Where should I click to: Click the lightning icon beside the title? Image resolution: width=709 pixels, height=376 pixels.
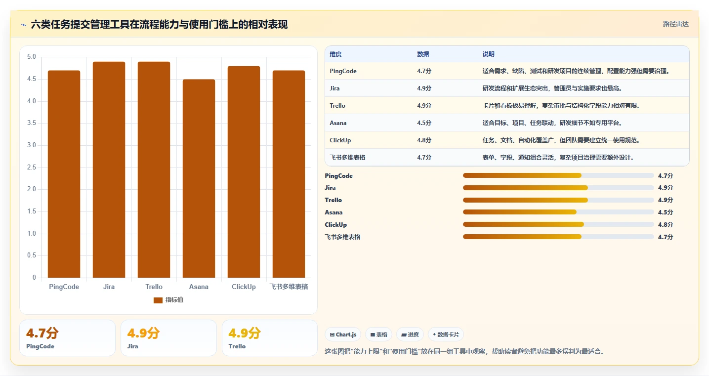(23, 25)
